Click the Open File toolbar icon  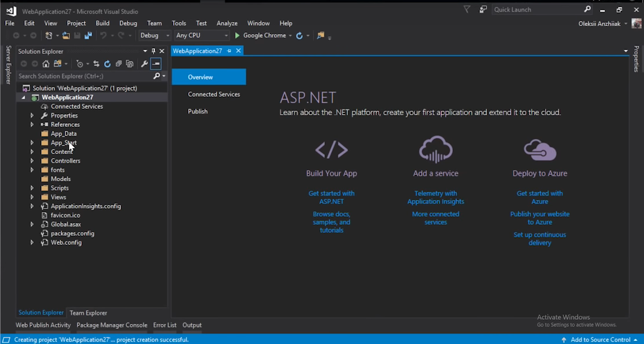click(x=65, y=36)
